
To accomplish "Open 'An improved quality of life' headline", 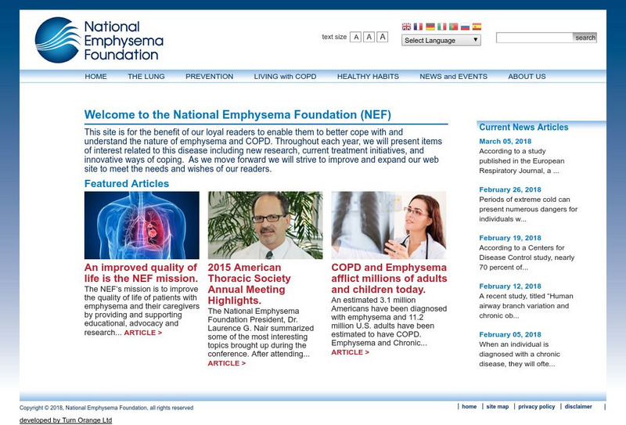I will tap(141, 273).
